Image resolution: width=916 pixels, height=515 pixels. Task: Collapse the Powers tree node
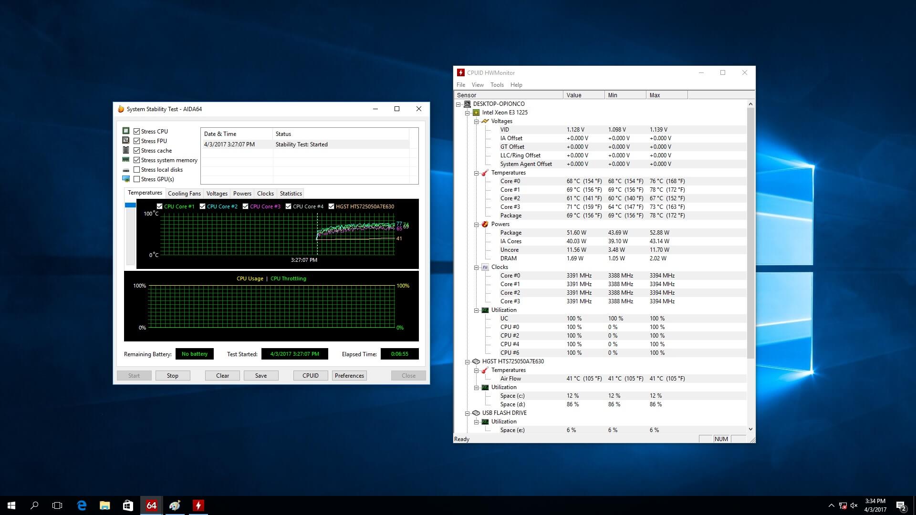click(476, 224)
